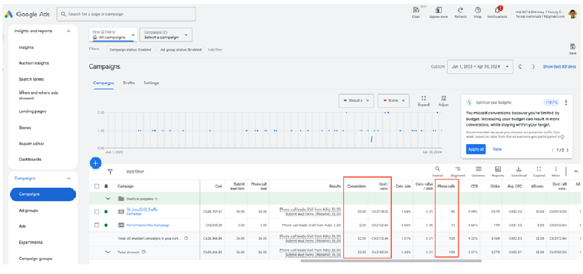Click Add filter beside status chips
Image resolution: width=583 pixels, height=274 pixels.
pos(215,50)
